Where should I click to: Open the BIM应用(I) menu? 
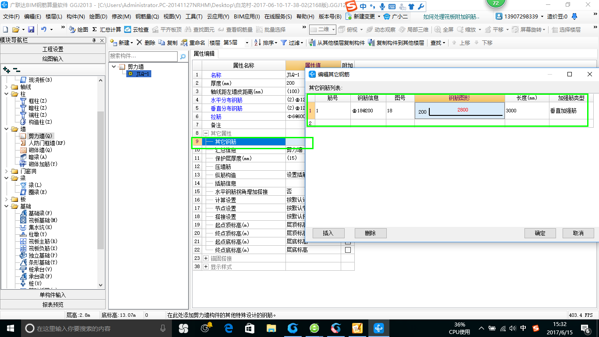coord(247,16)
